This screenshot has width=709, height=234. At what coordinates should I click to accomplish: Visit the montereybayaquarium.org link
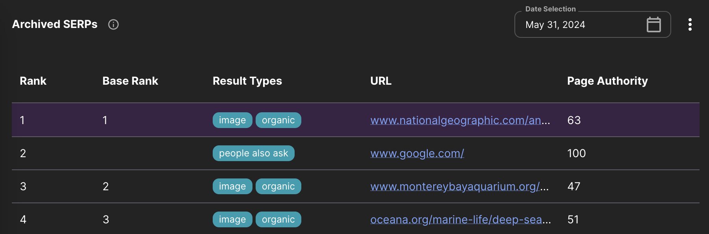point(459,186)
